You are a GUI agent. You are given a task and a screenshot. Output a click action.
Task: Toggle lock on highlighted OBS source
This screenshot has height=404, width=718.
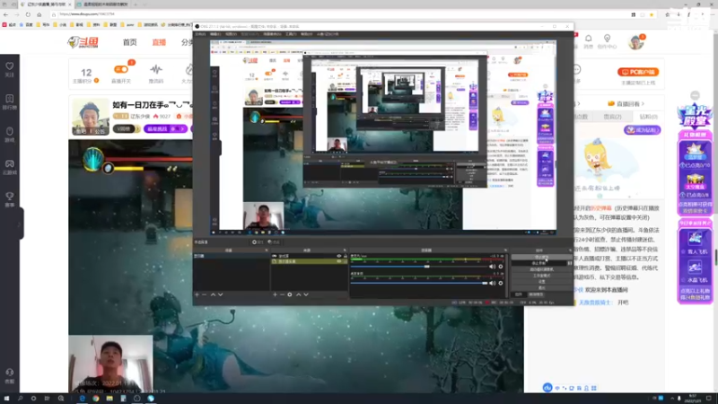click(x=346, y=261)
